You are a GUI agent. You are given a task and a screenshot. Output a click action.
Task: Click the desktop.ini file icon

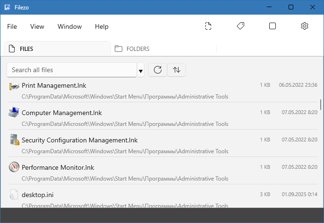coord(14,195)
